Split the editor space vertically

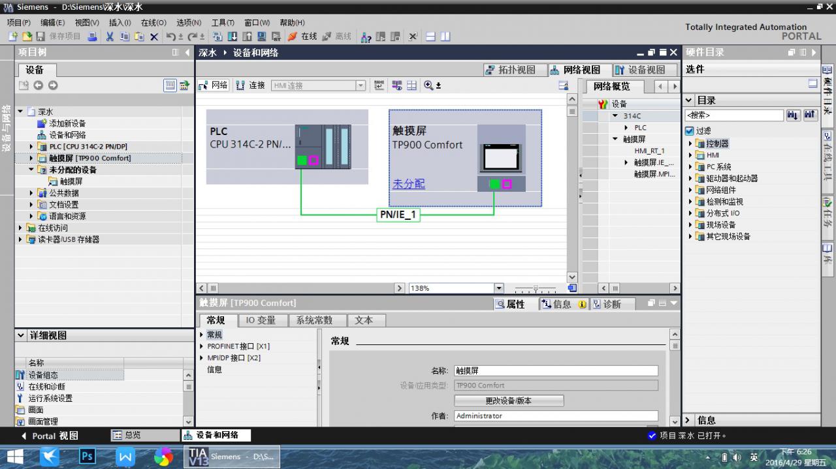pos(445,37)
